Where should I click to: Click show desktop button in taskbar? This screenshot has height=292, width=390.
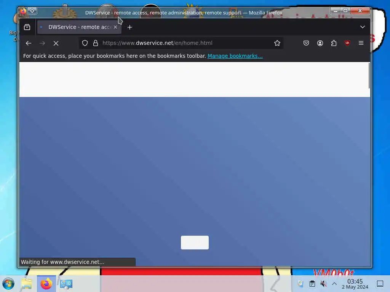coord(380,284)
